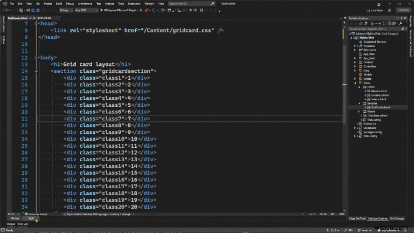Click the CRLF line ending indicator
414x233 pixels.
click(341, 214)
